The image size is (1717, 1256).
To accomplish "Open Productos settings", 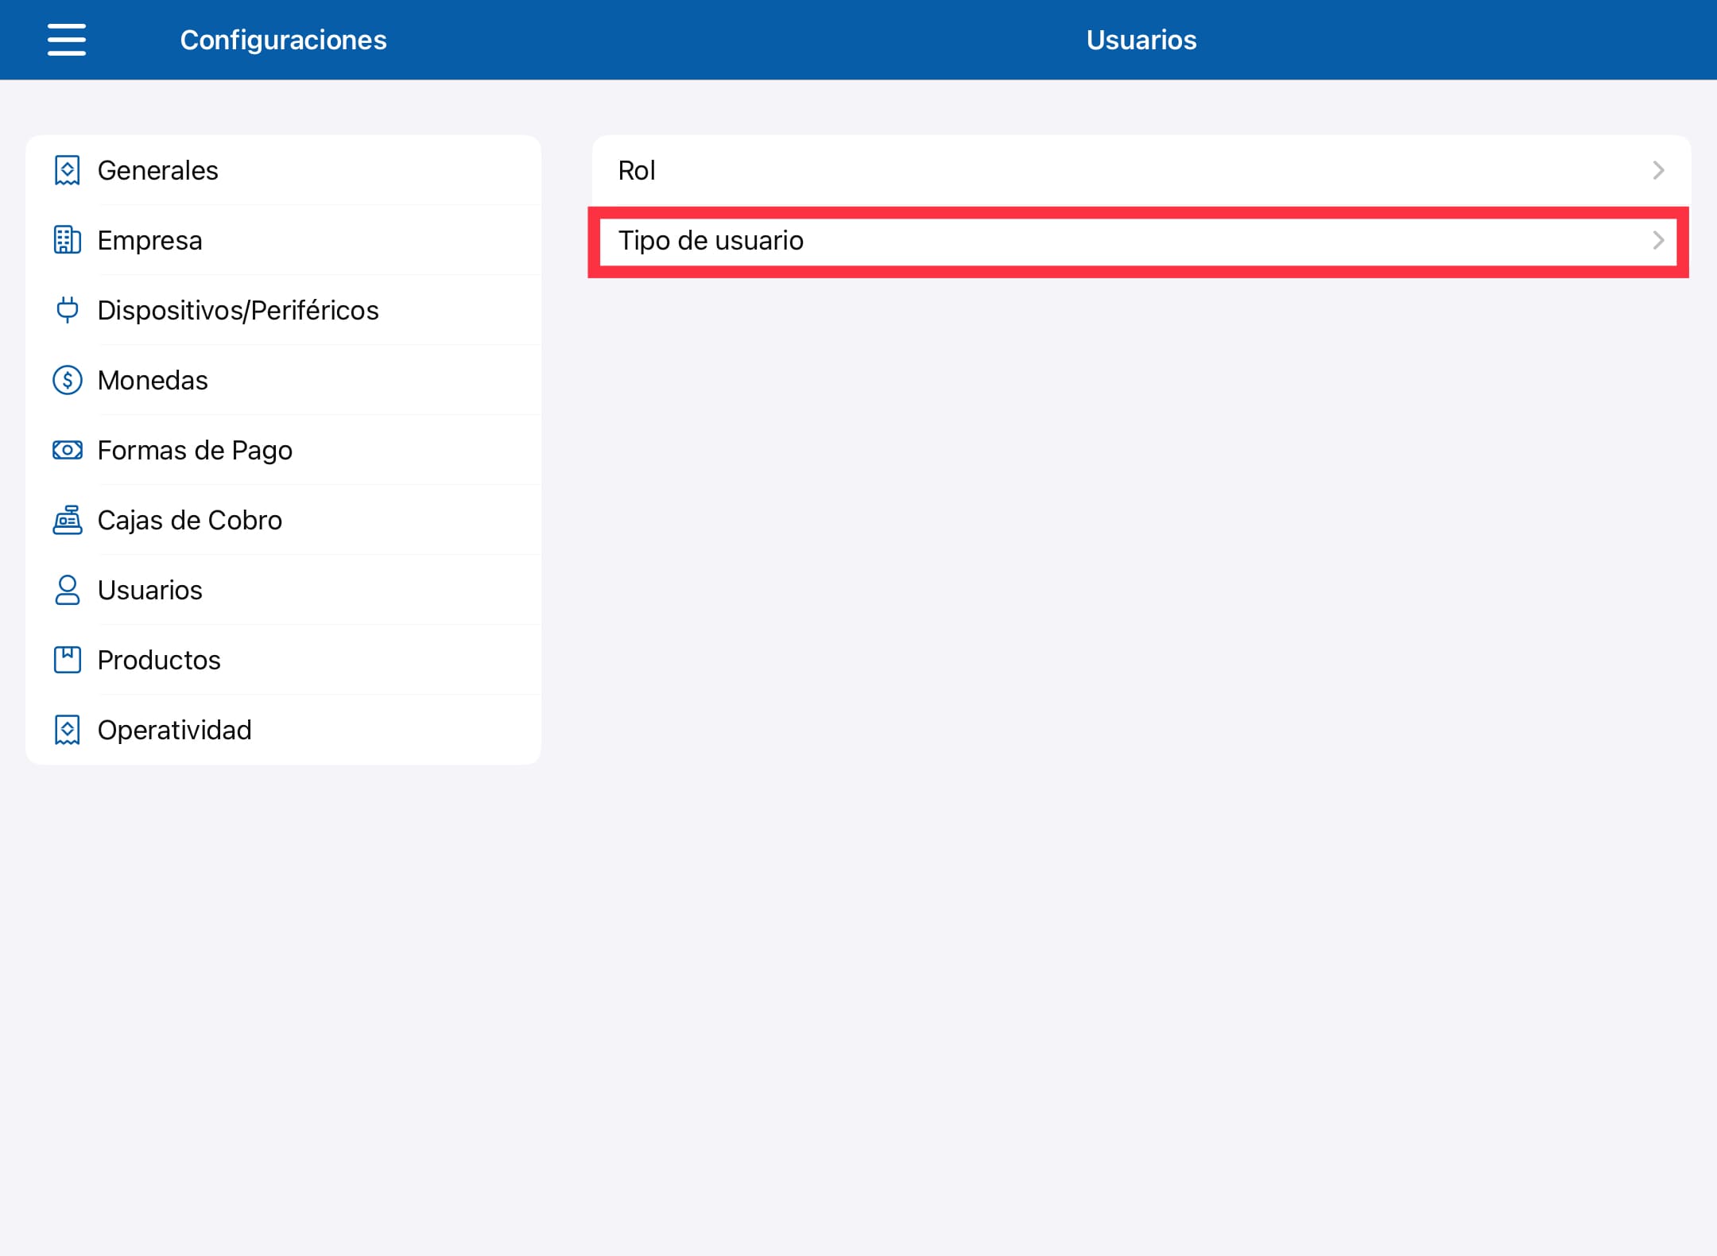I will click(x=284, y=660).
